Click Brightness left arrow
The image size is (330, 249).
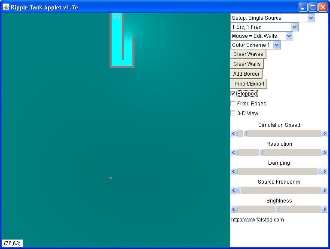234,209
